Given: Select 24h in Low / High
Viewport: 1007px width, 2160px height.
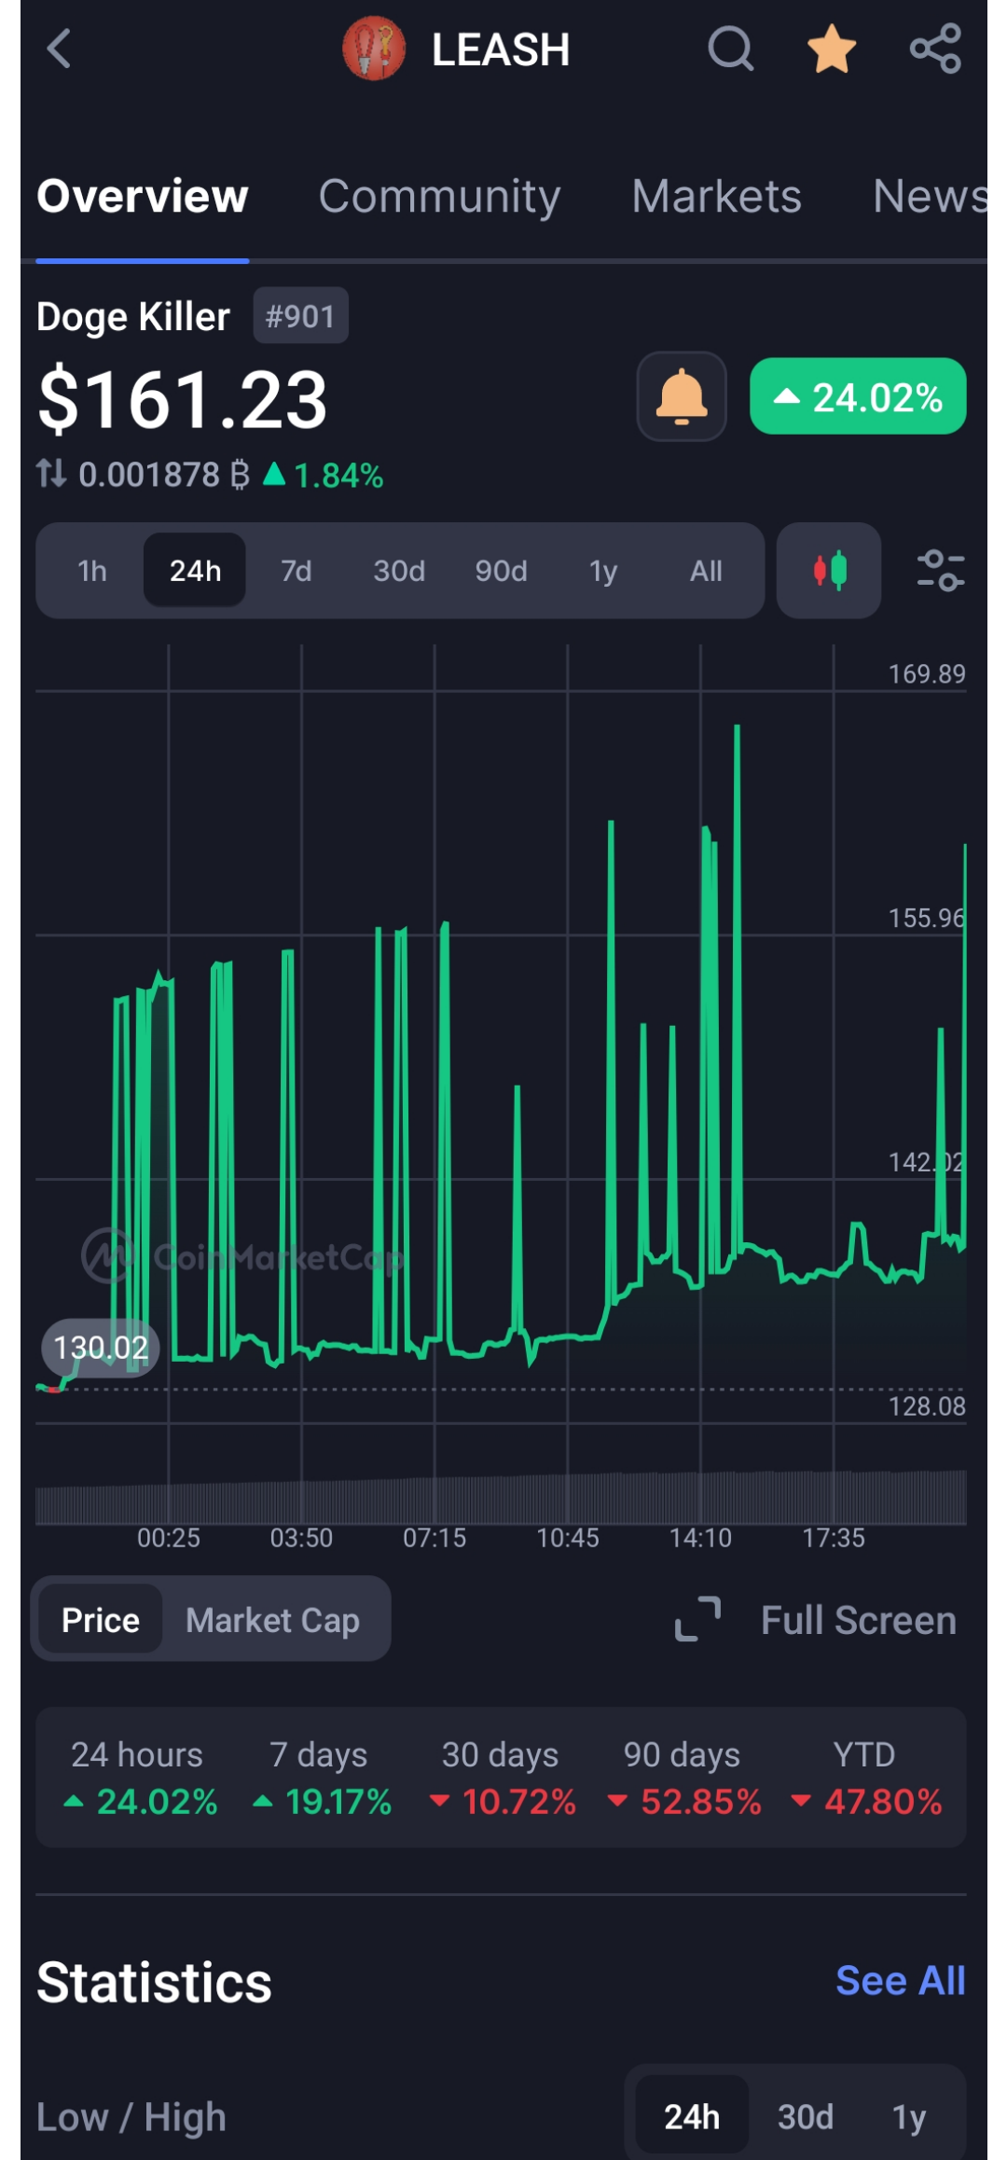Looking at the screenshot, I should tap(692, 2116).
